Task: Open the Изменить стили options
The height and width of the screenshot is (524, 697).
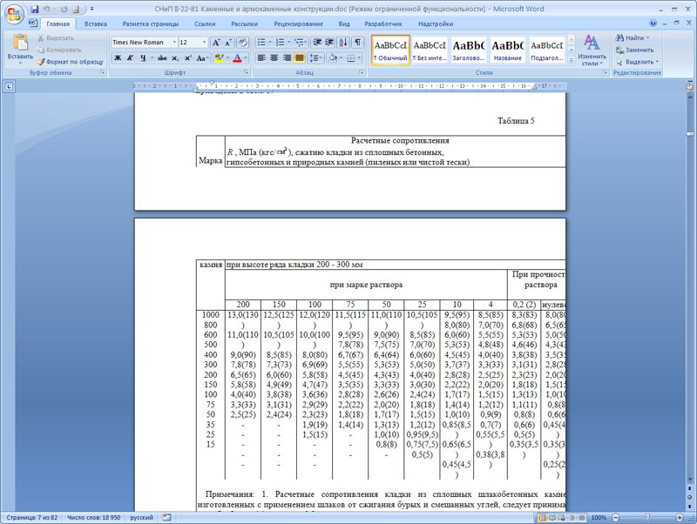Action: 592,50
